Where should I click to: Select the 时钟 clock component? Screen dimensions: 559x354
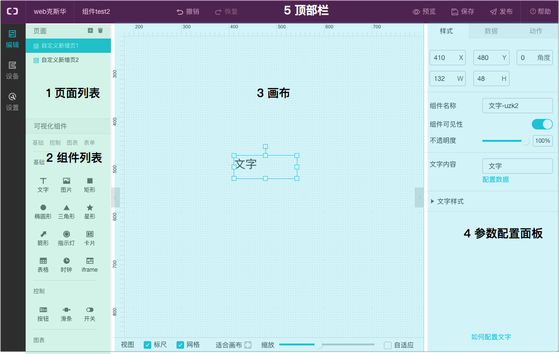(x=66, y=261)
